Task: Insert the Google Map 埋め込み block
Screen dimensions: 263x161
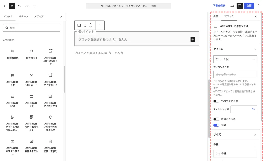Action: click(x=50, y=123)
